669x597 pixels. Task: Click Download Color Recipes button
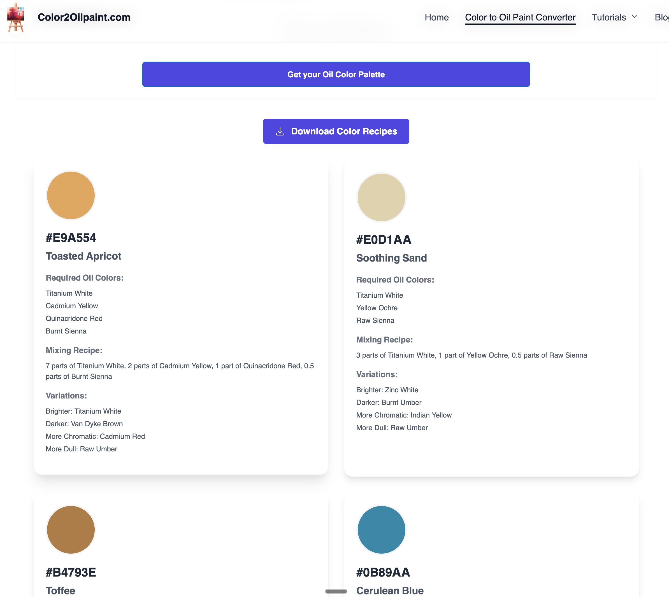click(x=336, y=131)
